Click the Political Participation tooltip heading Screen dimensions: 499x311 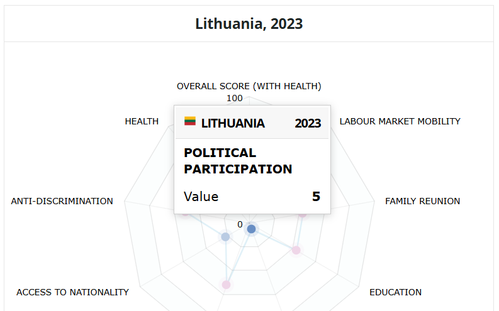click(x=237, y=161)
